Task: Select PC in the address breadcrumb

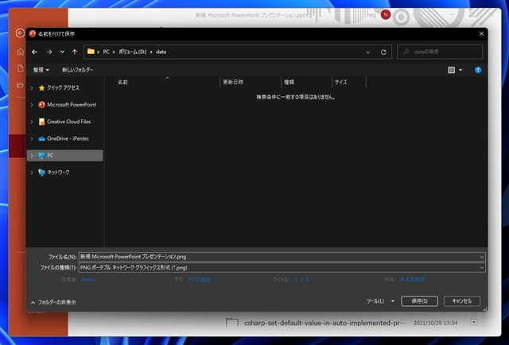Action: [106, 52]
